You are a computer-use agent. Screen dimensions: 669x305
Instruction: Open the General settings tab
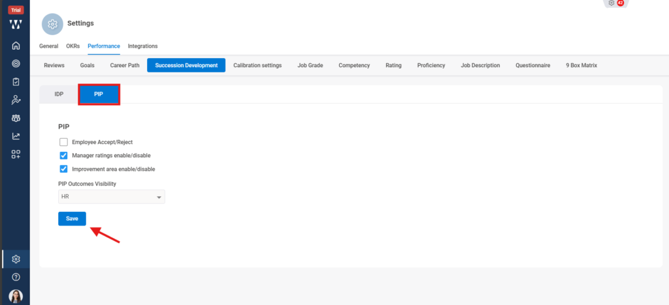(x=48, y=46)
